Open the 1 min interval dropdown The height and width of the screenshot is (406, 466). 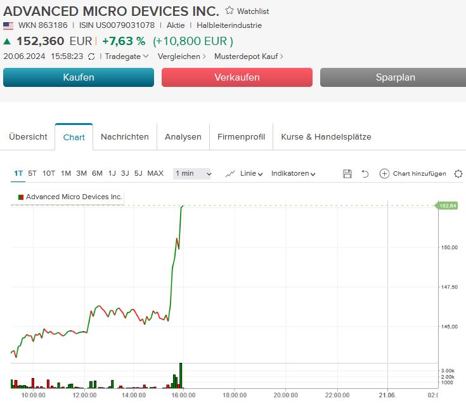pos(192,174)
